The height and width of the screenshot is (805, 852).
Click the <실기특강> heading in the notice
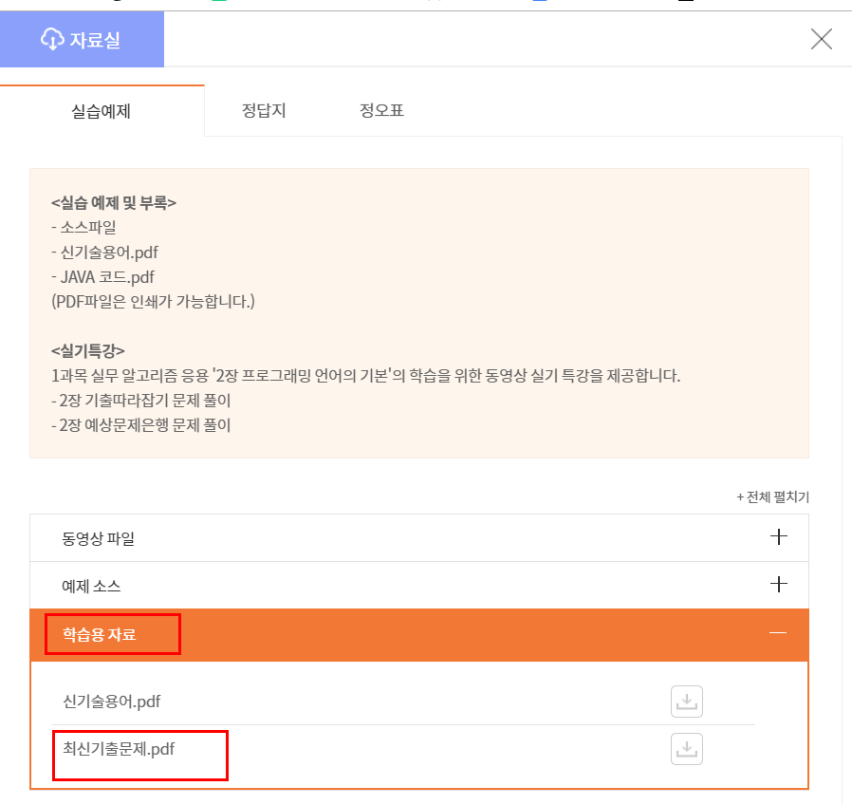[x=88, y=350]
